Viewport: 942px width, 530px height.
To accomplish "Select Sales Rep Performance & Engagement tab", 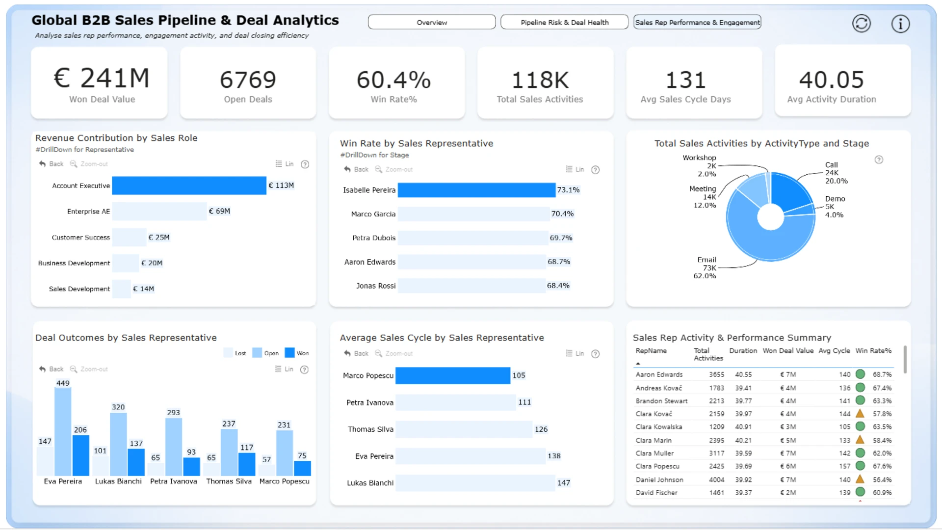I will coord(697,22).
